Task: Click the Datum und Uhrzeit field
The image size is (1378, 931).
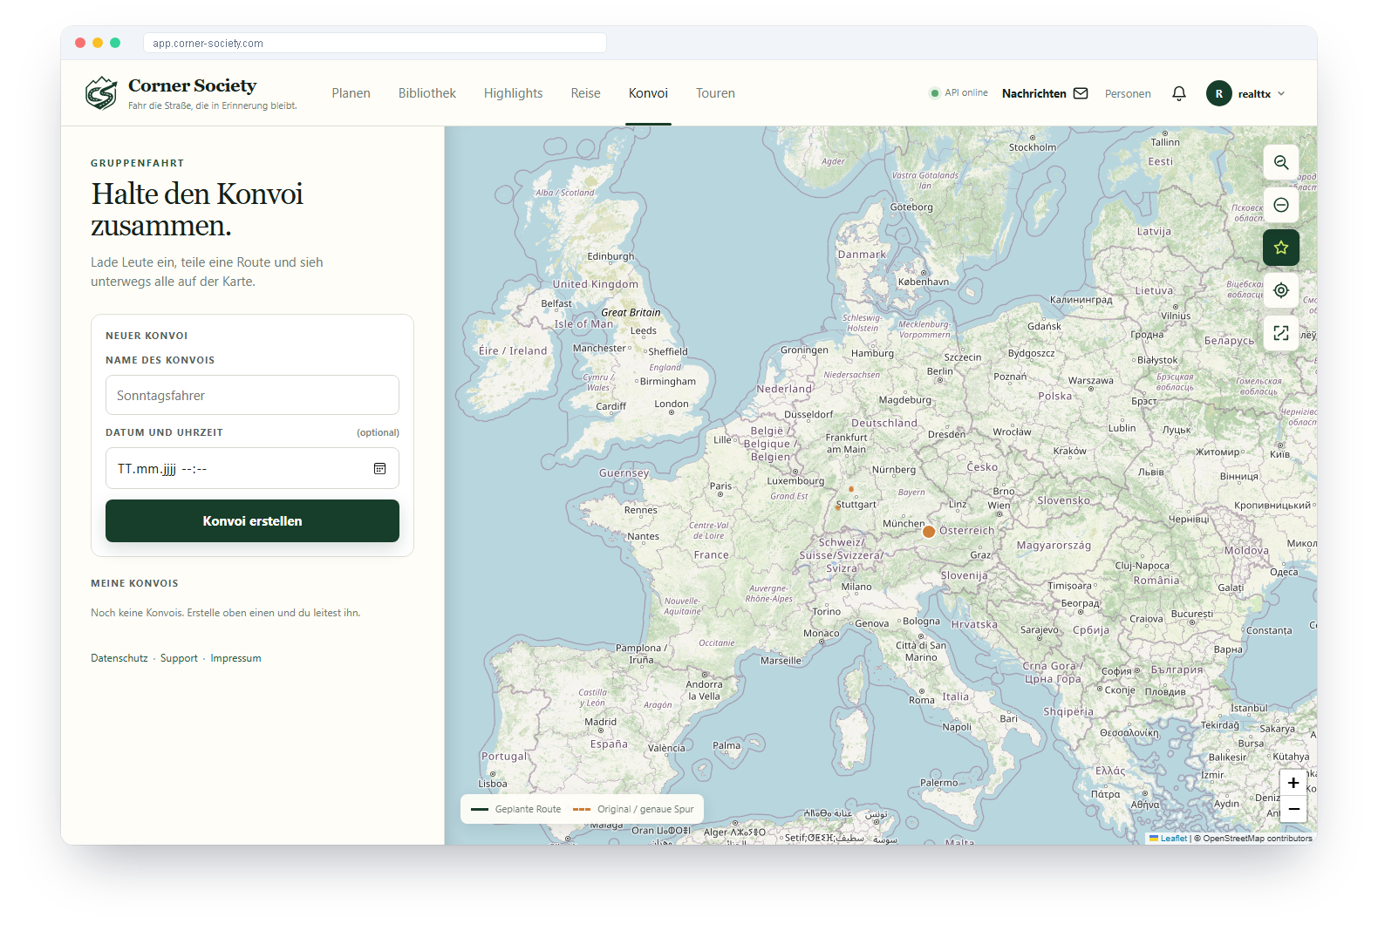Action: tap(252, 468)
